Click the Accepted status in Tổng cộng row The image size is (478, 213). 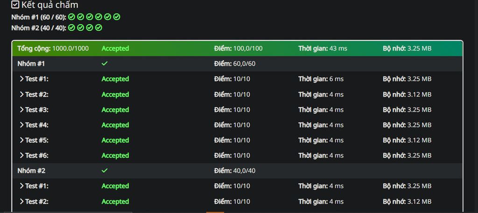tap(115, 48)
